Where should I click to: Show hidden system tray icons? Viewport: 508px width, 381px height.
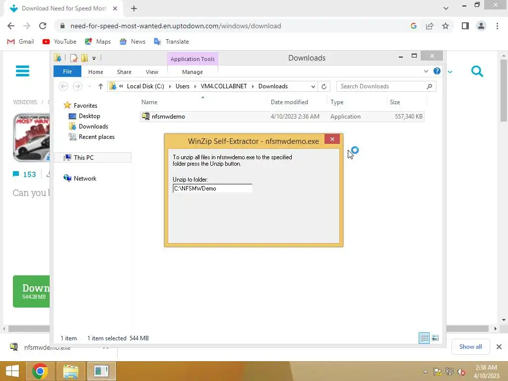coord(425,372)
